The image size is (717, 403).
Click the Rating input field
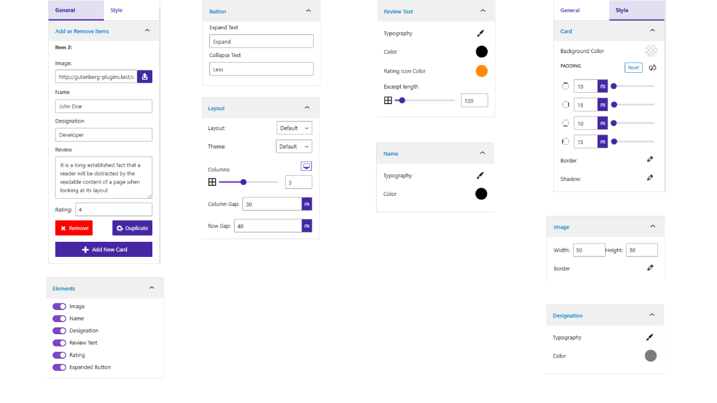pyautogui.click(x=114, y=209)
